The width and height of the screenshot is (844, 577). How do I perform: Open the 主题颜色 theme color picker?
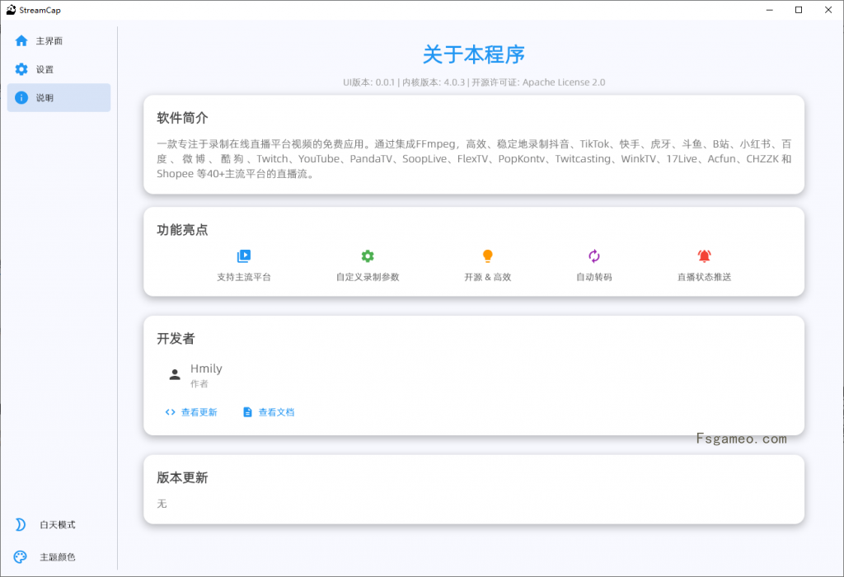click(58, 557)
